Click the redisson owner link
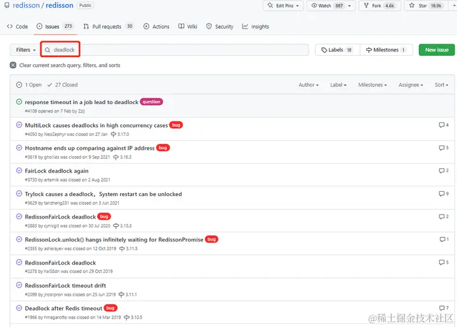 [26, 6]
